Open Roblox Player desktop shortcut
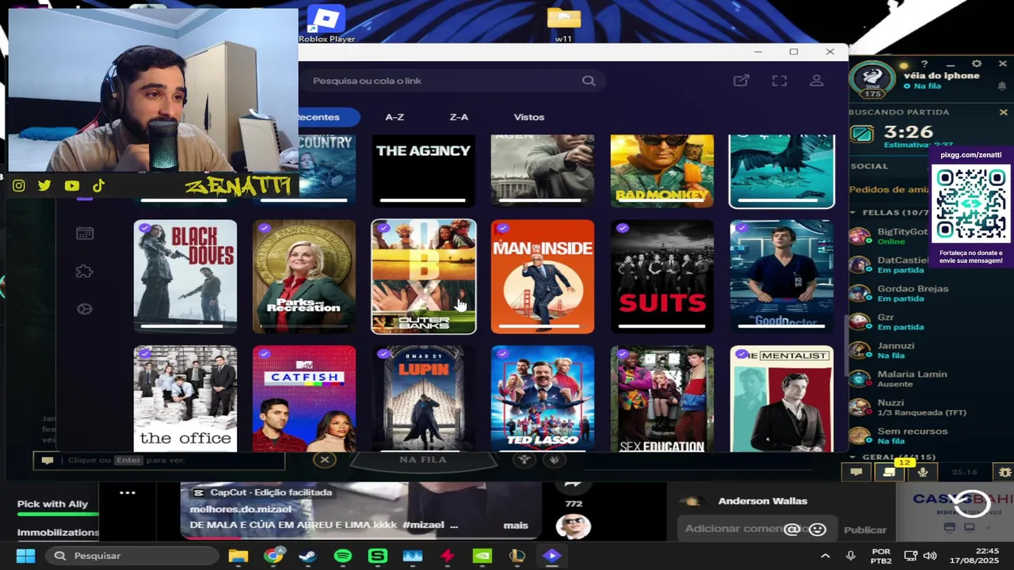The width and height of the screenshot is (1014, 570). tap(326, 24)
